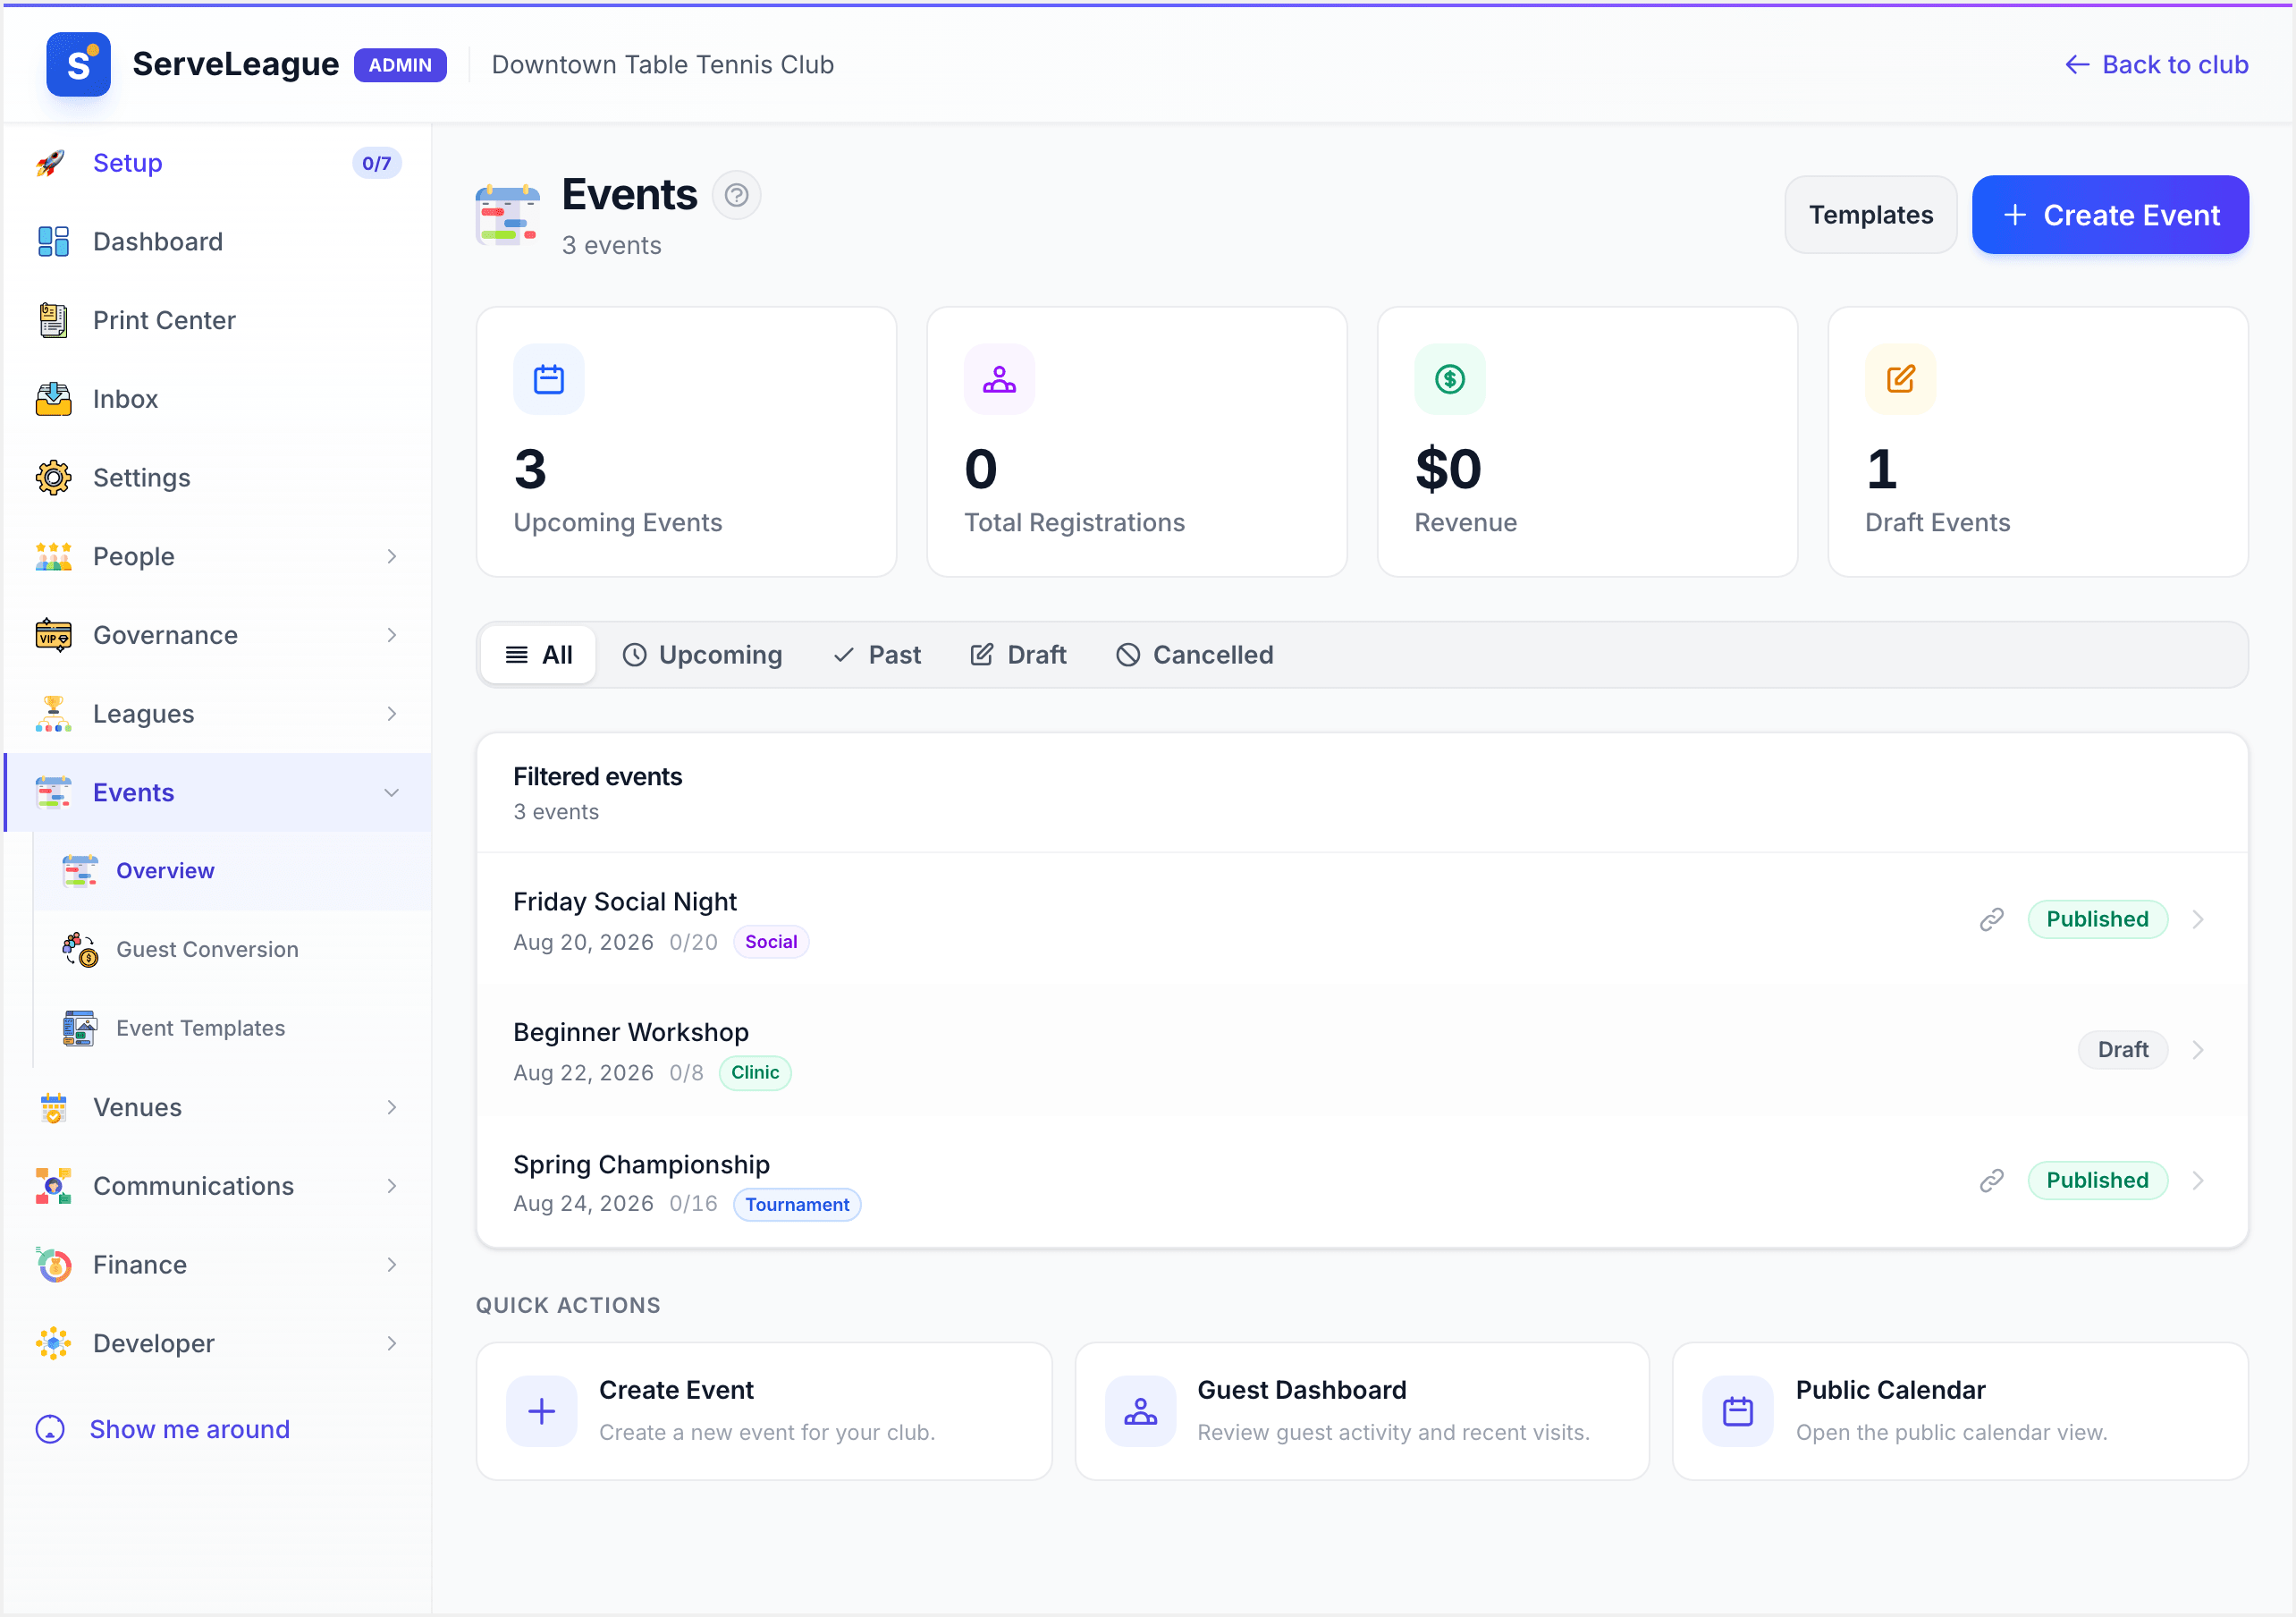Click Published badge on Friday Social Night
The width and height of the screenshot is (2296, 1617).
(x=2097, y=919)
